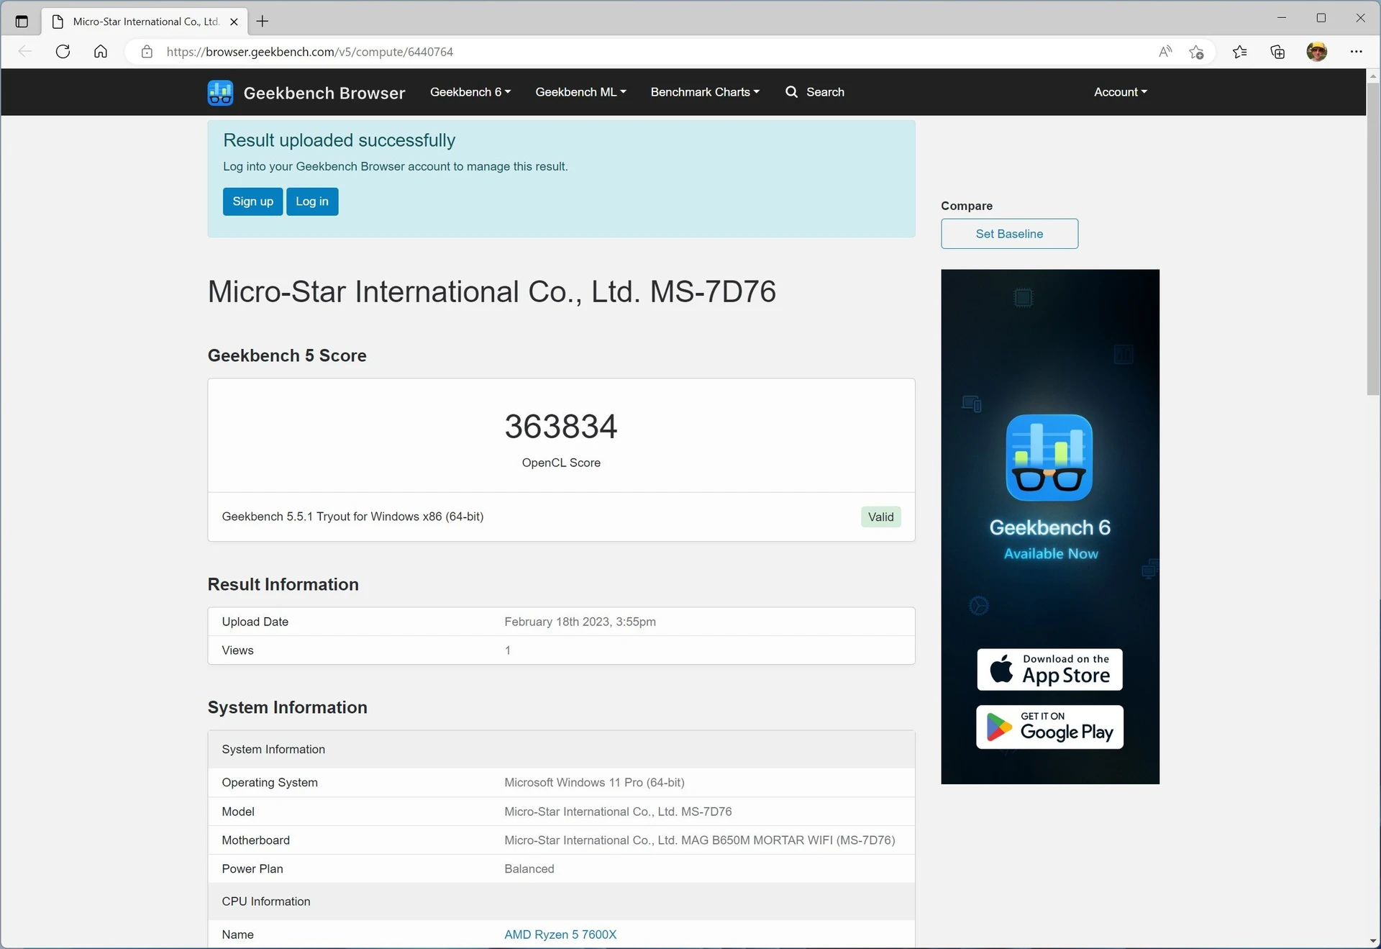The height and width of the screenshot is (949, 1381).
Task: Open the Favorites list
Action: pyautogui.click(x=1240, y=52)
